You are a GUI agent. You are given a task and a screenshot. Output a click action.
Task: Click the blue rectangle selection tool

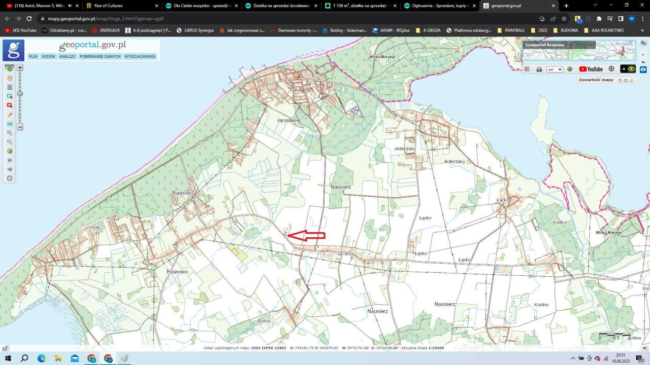(10, 96)
